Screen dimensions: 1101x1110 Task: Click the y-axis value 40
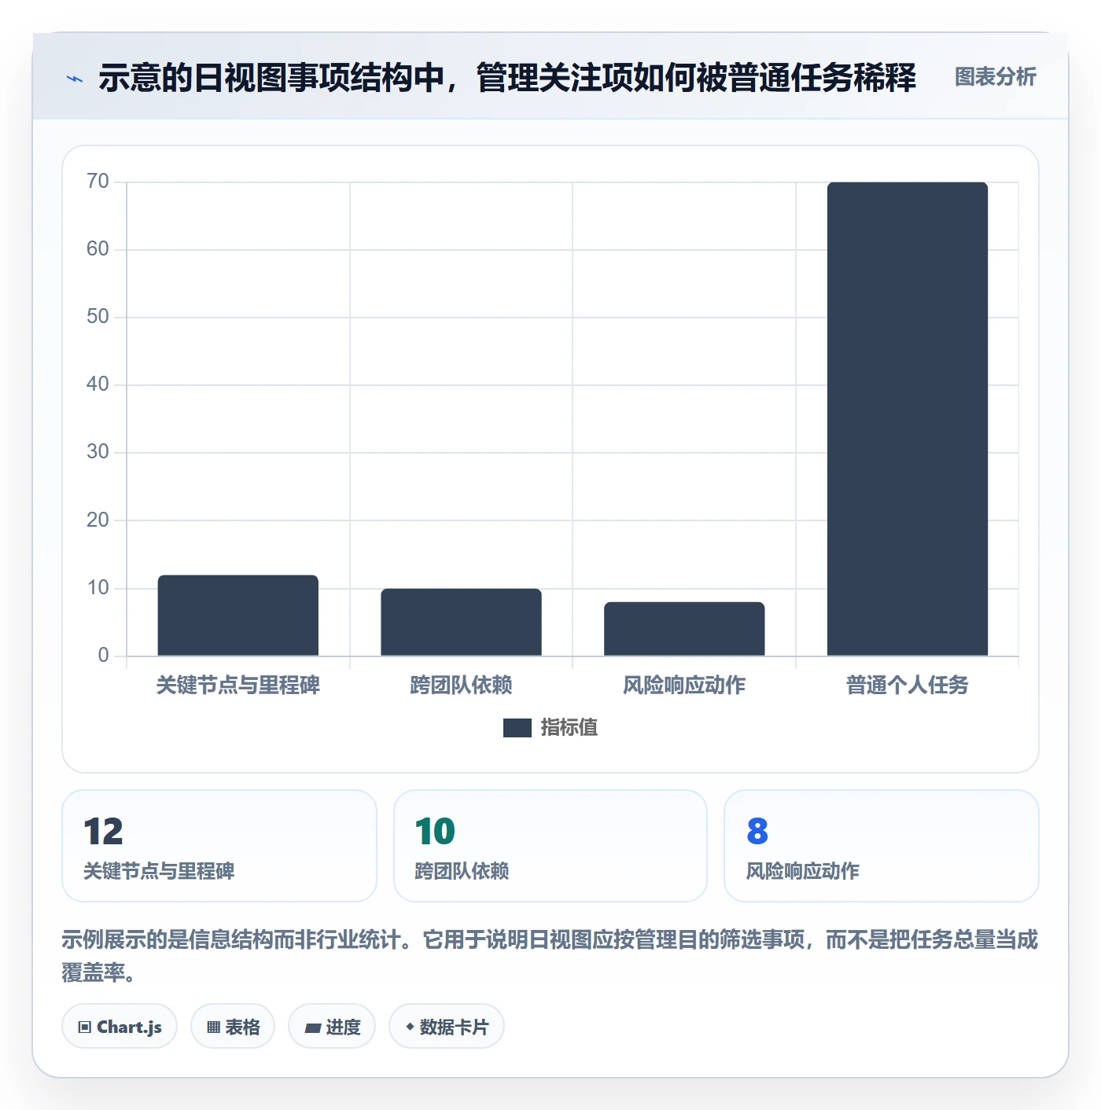pyautogui.click(x=98, y=384)
